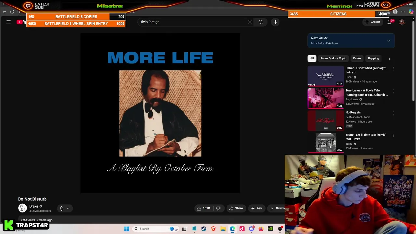The height and width of the screenshot is (234, 416).
Task: Open the Copilot sidebar icon
Action: (x=411, y=12)
